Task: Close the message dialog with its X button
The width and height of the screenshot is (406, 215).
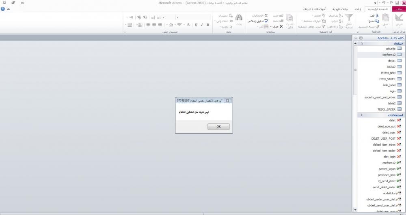Action: tap(228, 100)
